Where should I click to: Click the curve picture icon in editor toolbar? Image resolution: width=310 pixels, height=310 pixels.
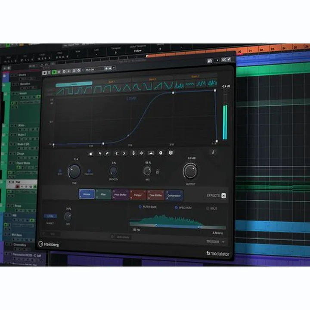pyautogui.click(x=151, y=153)
